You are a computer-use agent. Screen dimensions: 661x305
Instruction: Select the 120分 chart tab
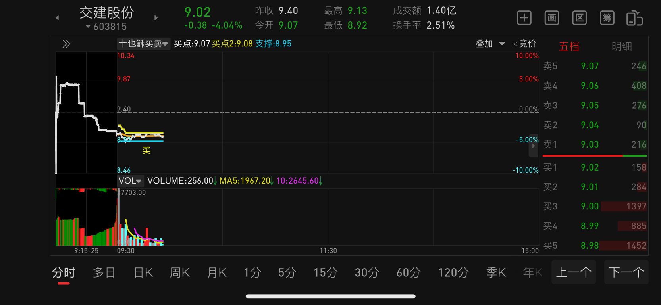pyautogui.click(x=453, y=273)
